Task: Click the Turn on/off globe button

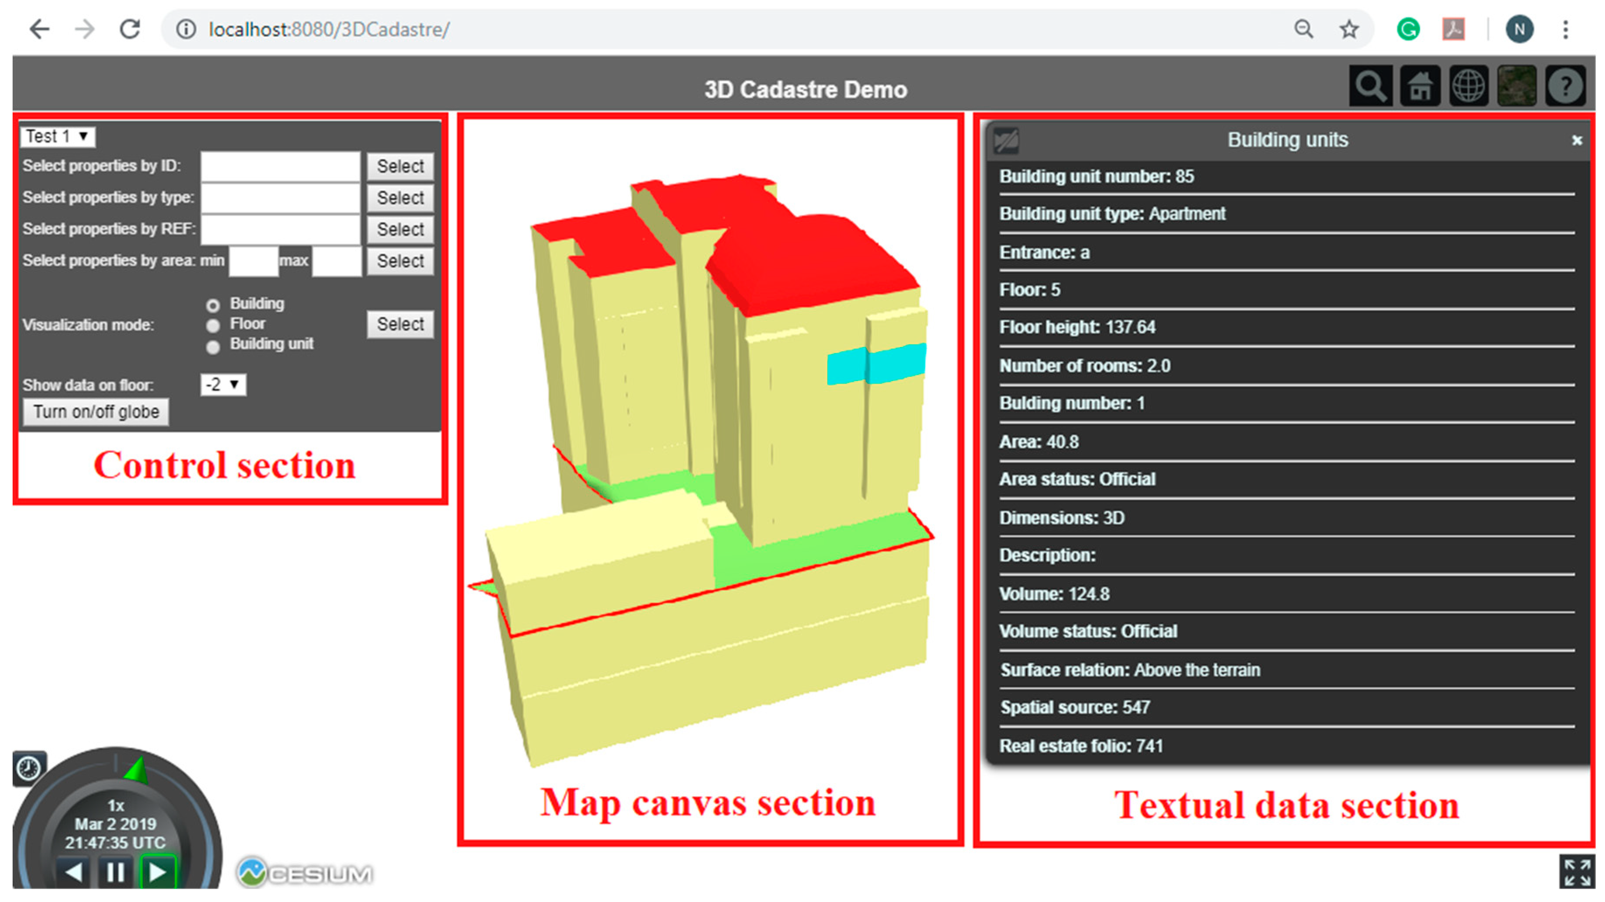Action: pos(96,412)
